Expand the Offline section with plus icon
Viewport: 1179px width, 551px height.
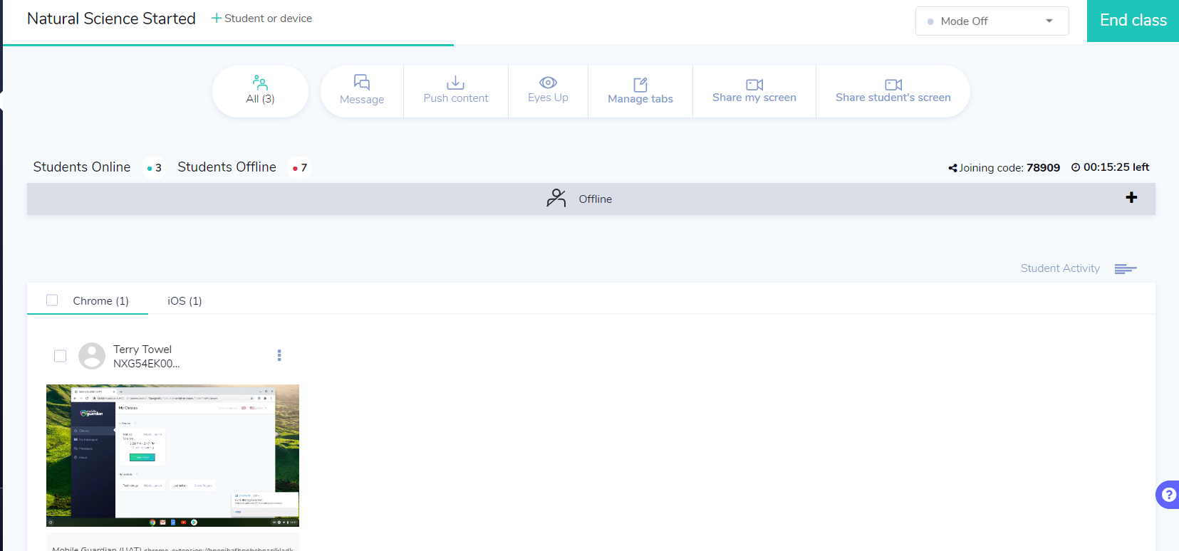click(1131, 198)
